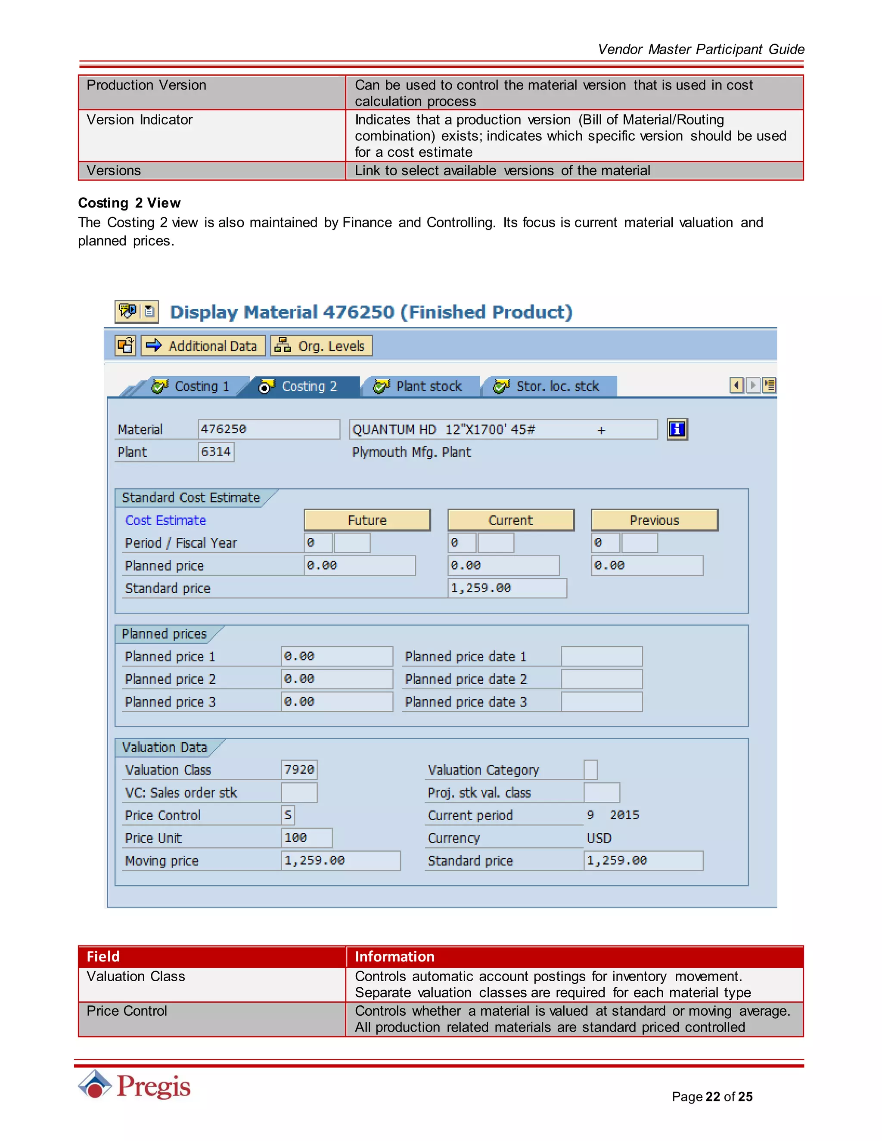Click the Version Indicator table row
This screenshot has height=1141, width=882.
pos(441,136)
